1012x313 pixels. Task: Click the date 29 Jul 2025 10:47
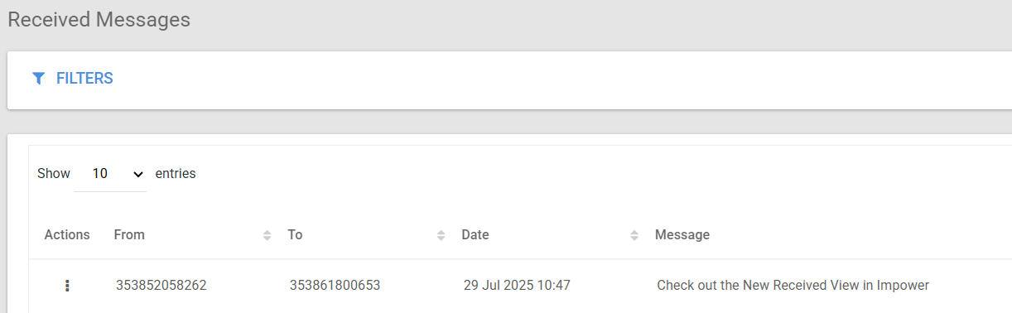coord(517,286)
